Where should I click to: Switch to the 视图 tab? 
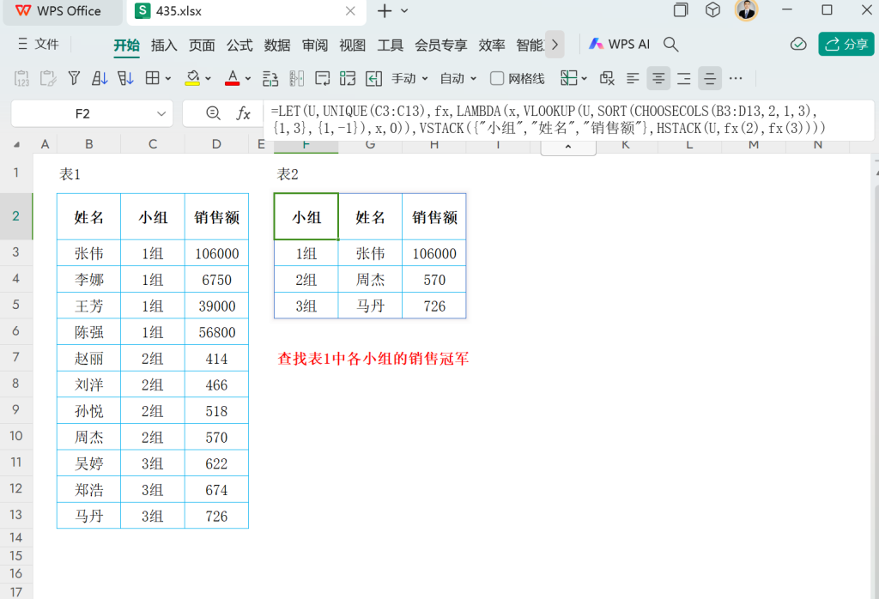point(352,45)
